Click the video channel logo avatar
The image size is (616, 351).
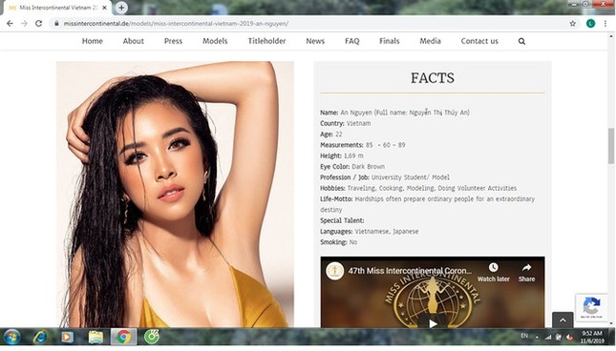coord(334,271)
